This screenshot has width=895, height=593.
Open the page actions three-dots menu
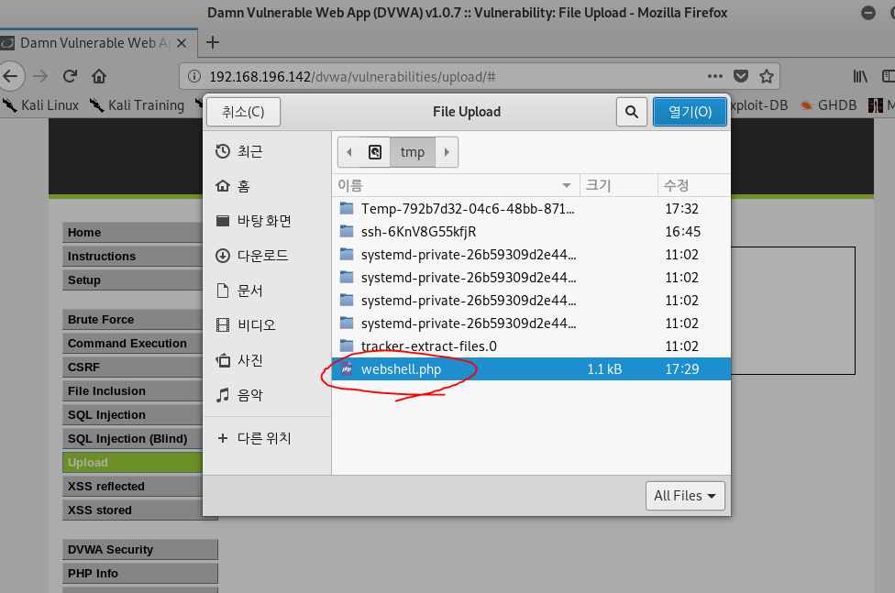714,76
